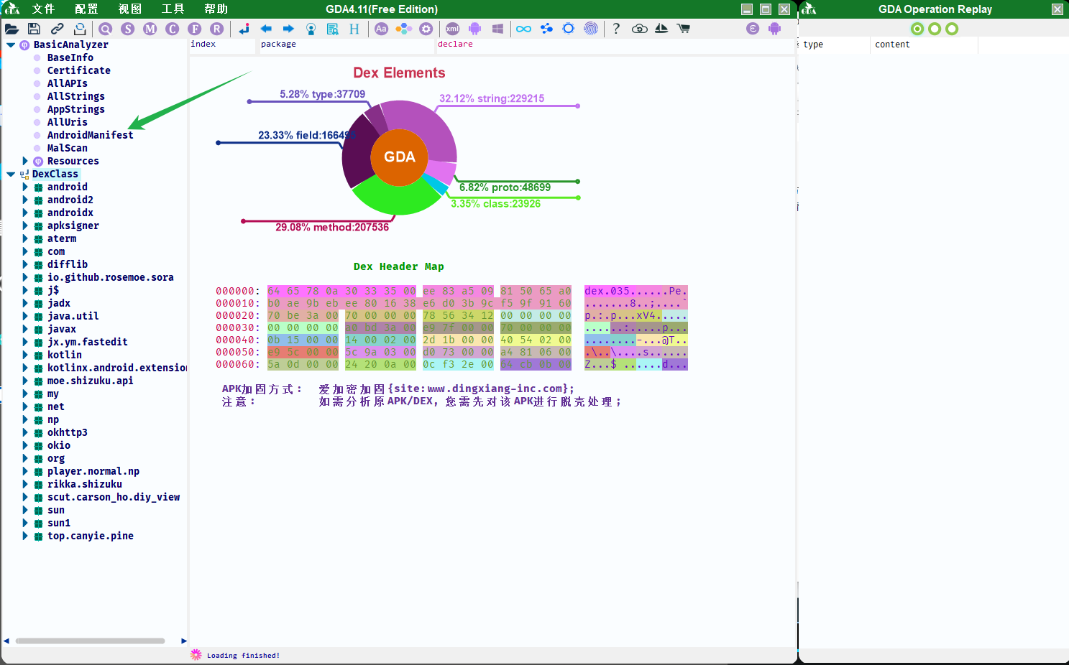Viewport: 1069px width, 665px height.
Task: Open AndroidManifest in the tree
Action: (91, 135)
